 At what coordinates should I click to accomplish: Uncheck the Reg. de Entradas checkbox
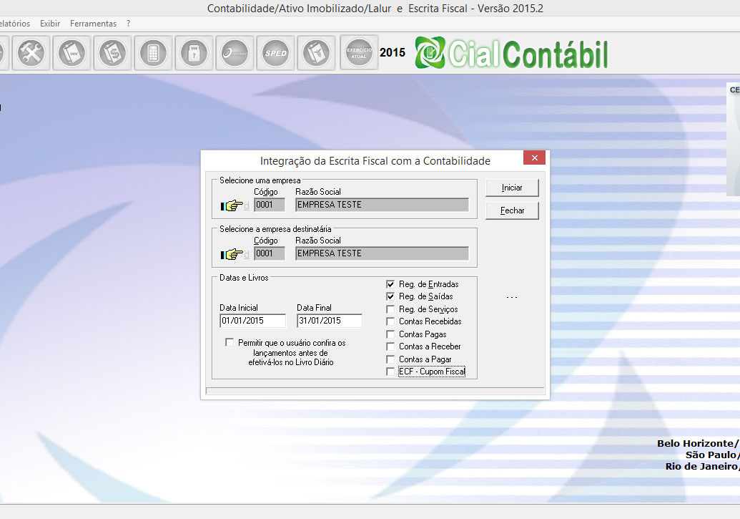pyautogui.click(x=390, y=284)
